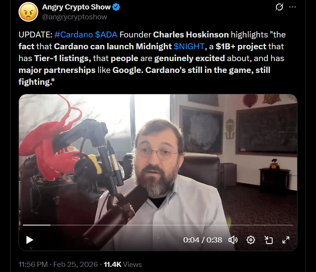This screenshot has height=272, width=316.
Task: Open the $ADA cashtag link
Action: click(x=106, y=35)
